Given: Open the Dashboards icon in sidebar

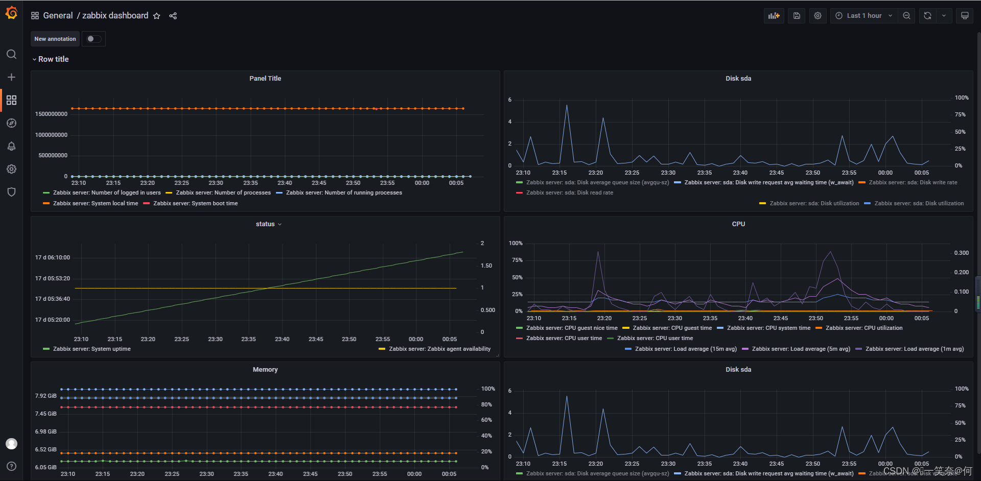Looking at the screenshot, I should coord(11,100).
